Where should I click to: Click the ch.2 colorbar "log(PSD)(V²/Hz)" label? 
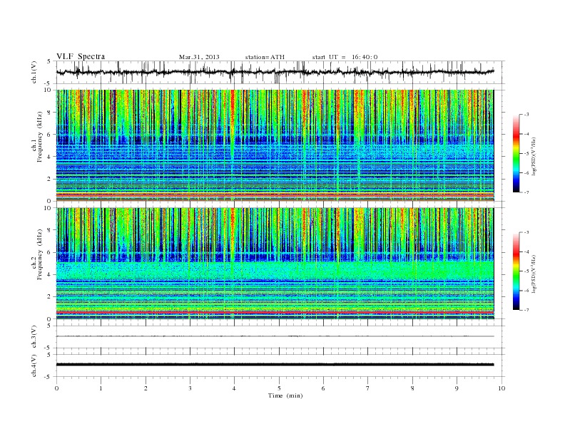click(x=534, y=274)
